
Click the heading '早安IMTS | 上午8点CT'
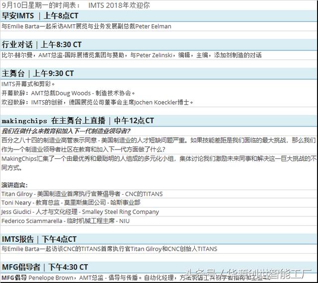40,15
